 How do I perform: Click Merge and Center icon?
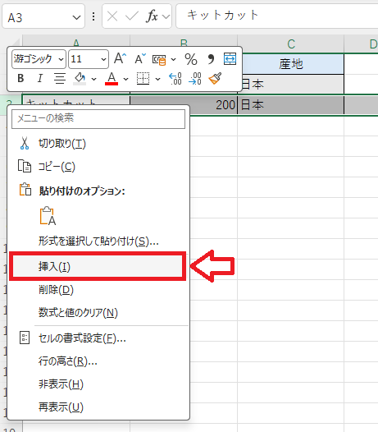coord(230,58)
